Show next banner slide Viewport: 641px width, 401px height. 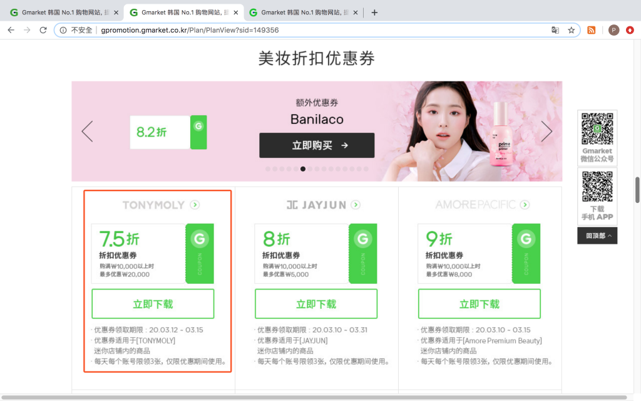(x=546, y=132)
